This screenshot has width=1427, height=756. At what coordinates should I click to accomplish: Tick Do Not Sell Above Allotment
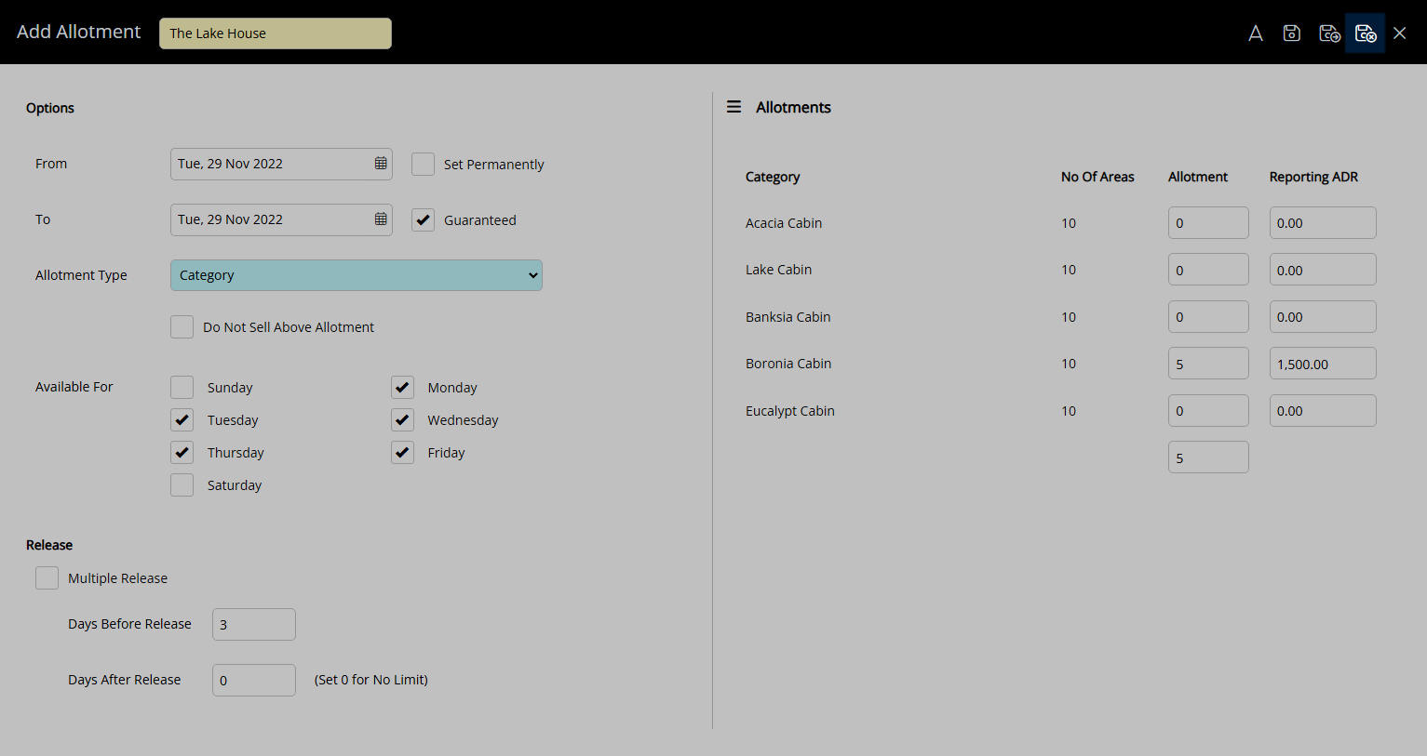click(x=182, y=327)
